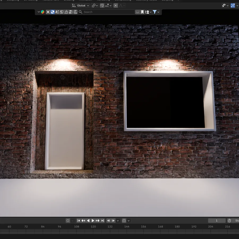239x239 pixels.
Task: Click the blue filter funnel icon
Action: point(155,12)
